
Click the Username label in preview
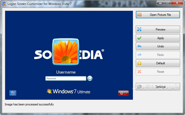pyautogui.click(x=66, y=72)
